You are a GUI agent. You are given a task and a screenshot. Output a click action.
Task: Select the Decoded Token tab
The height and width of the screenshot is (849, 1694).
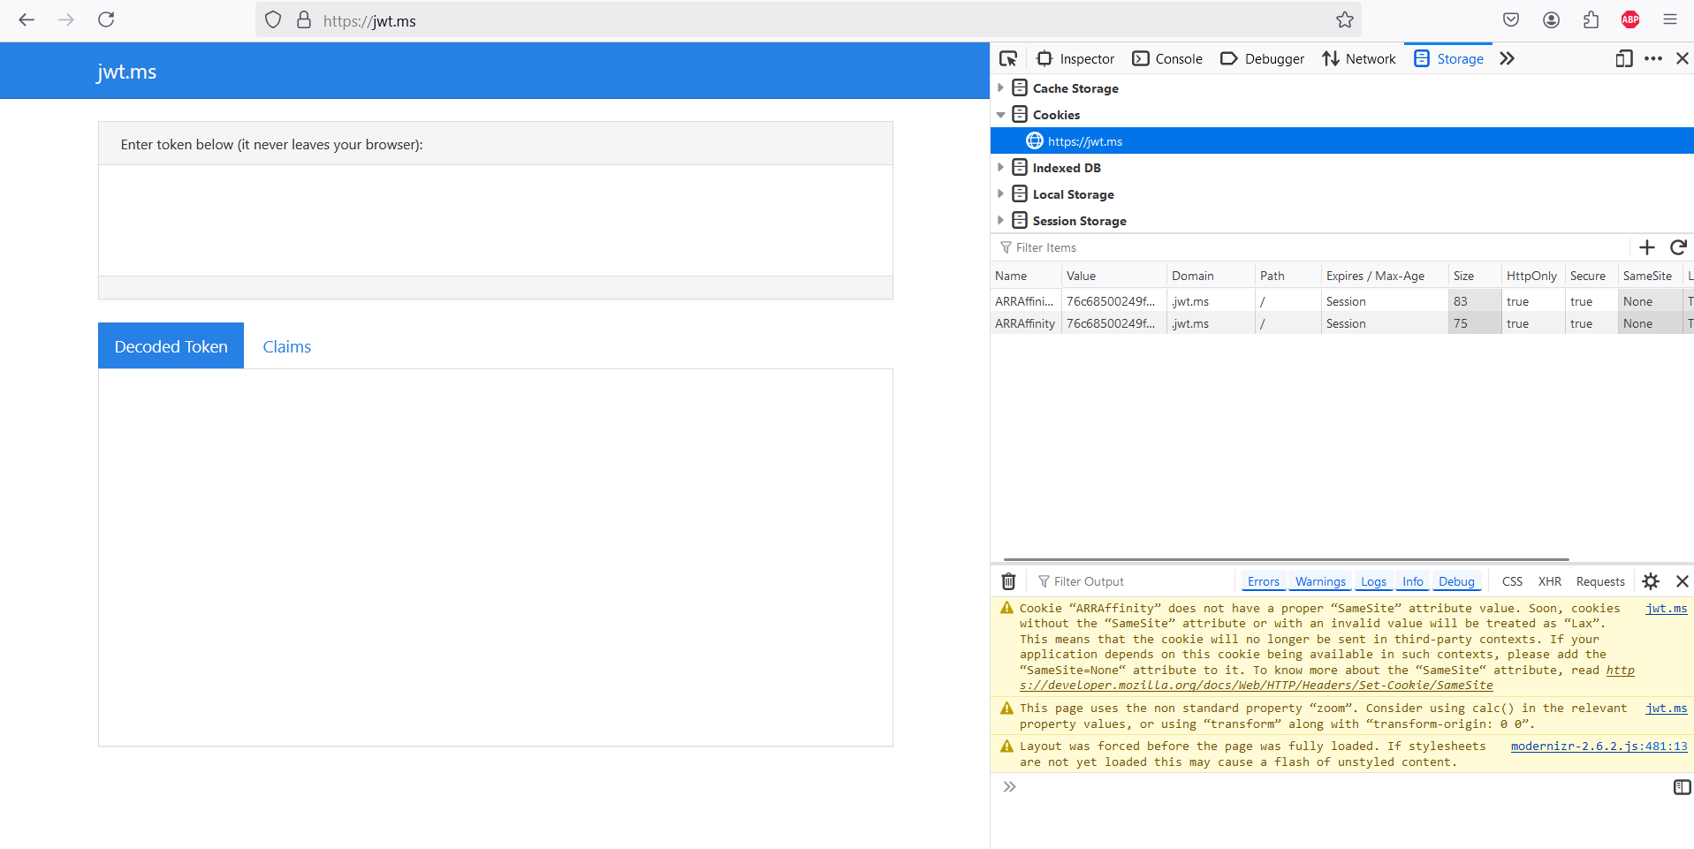(171, 346)
